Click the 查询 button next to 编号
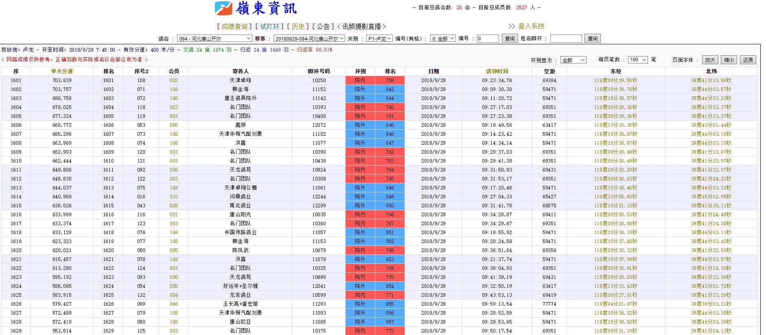Screen dimensions: 766x335 tap(510, 39)
